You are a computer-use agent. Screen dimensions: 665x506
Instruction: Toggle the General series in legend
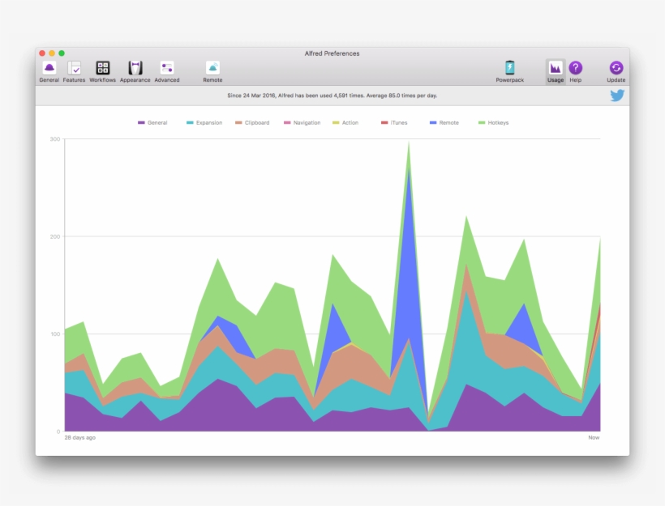pos(152,123)
